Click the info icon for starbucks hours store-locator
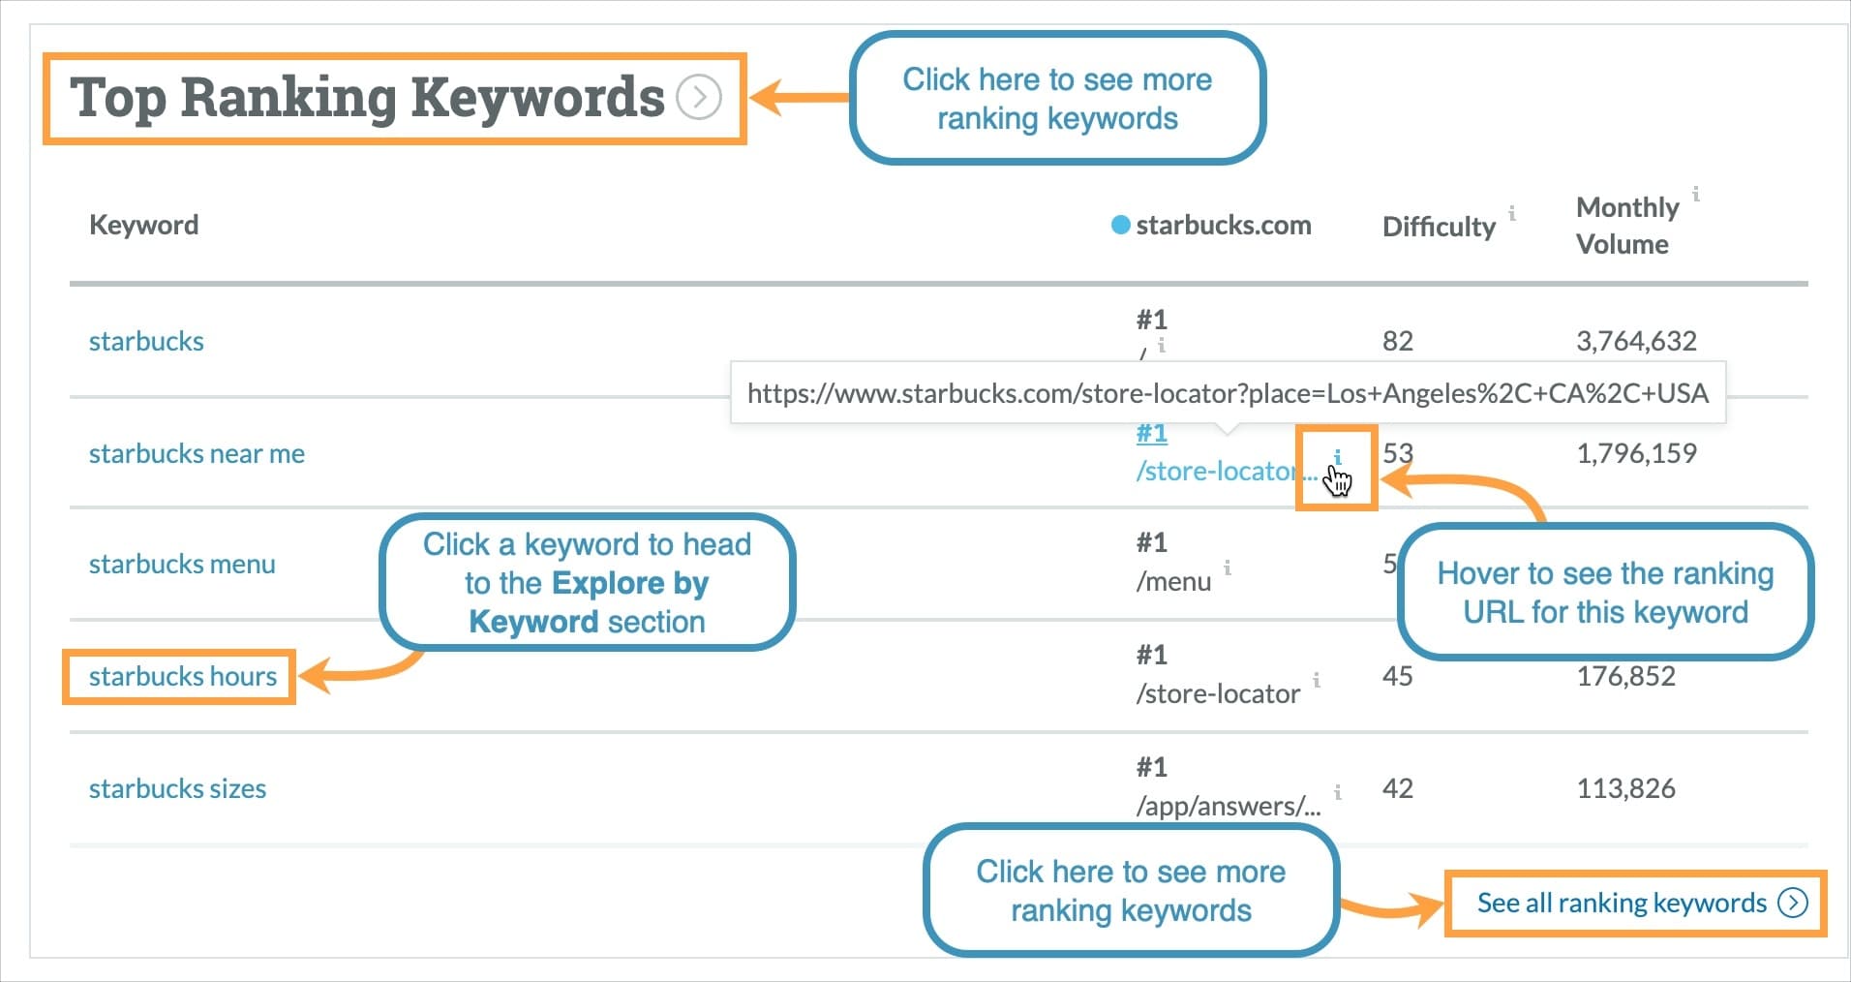This screenshot has width=1851, height=982. (x=1317, y=682)
